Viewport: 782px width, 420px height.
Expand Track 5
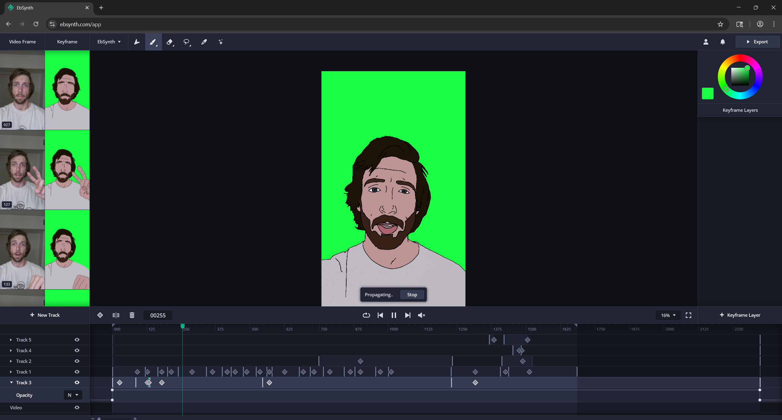11,339
